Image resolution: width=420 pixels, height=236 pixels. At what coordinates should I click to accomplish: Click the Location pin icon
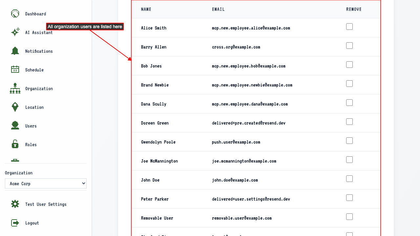pyautogui.click(x=15, y=107)
